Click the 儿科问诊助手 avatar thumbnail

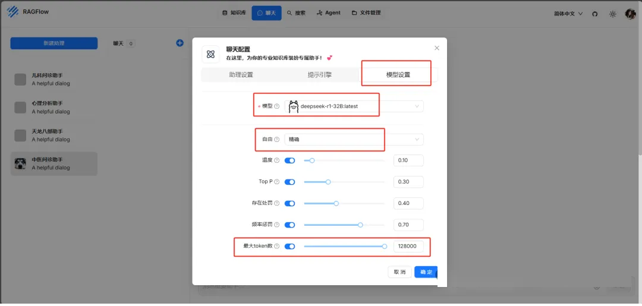pos(20,80)
